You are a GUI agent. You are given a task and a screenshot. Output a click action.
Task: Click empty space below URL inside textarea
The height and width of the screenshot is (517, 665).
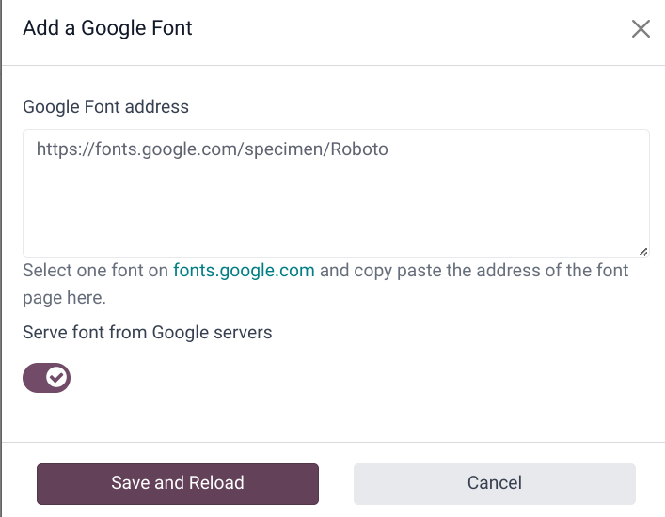pos(336,211)
